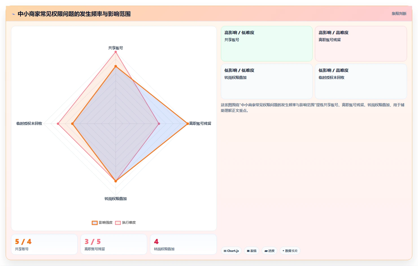This screenshot has width=418, height=266.
Task: Click the description paragraph starting 这张图围绕
Action: pyautogui.click(x=313, y=108)
